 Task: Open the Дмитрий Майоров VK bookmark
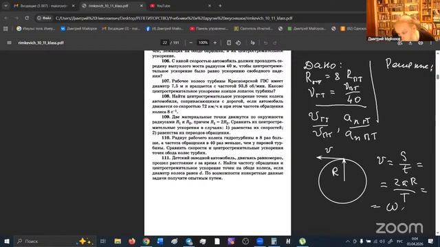(x=78, y=29)
